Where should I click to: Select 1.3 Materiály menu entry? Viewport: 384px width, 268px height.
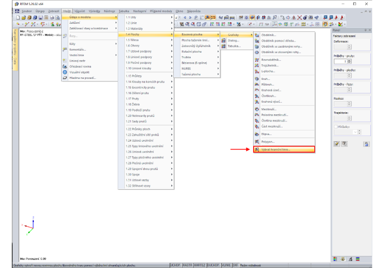click(146, 28)
